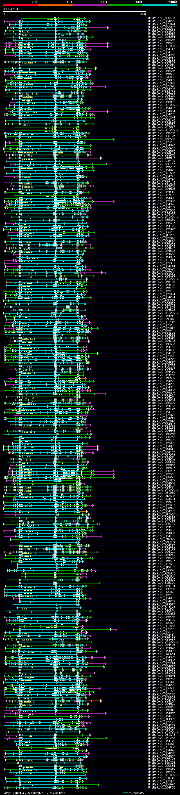The height and width of the screenshot is (795, 180).
Task: Select the UniRef100_Q555U0 label
Action: 161,272
